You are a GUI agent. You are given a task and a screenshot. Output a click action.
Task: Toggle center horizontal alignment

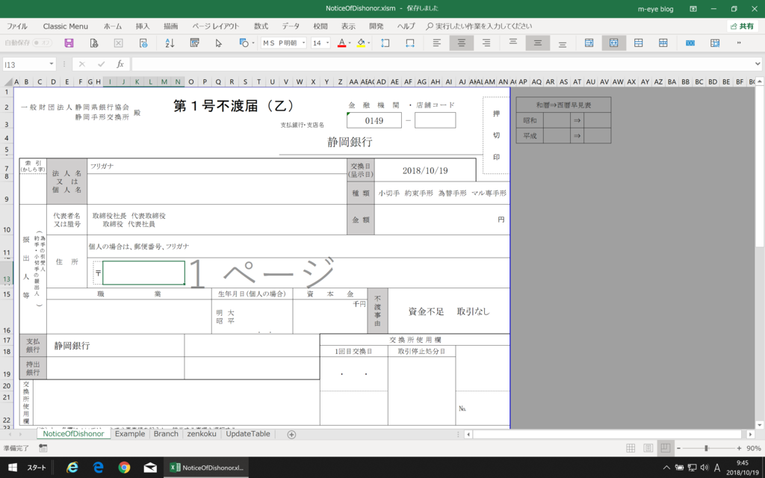[461, 43]
